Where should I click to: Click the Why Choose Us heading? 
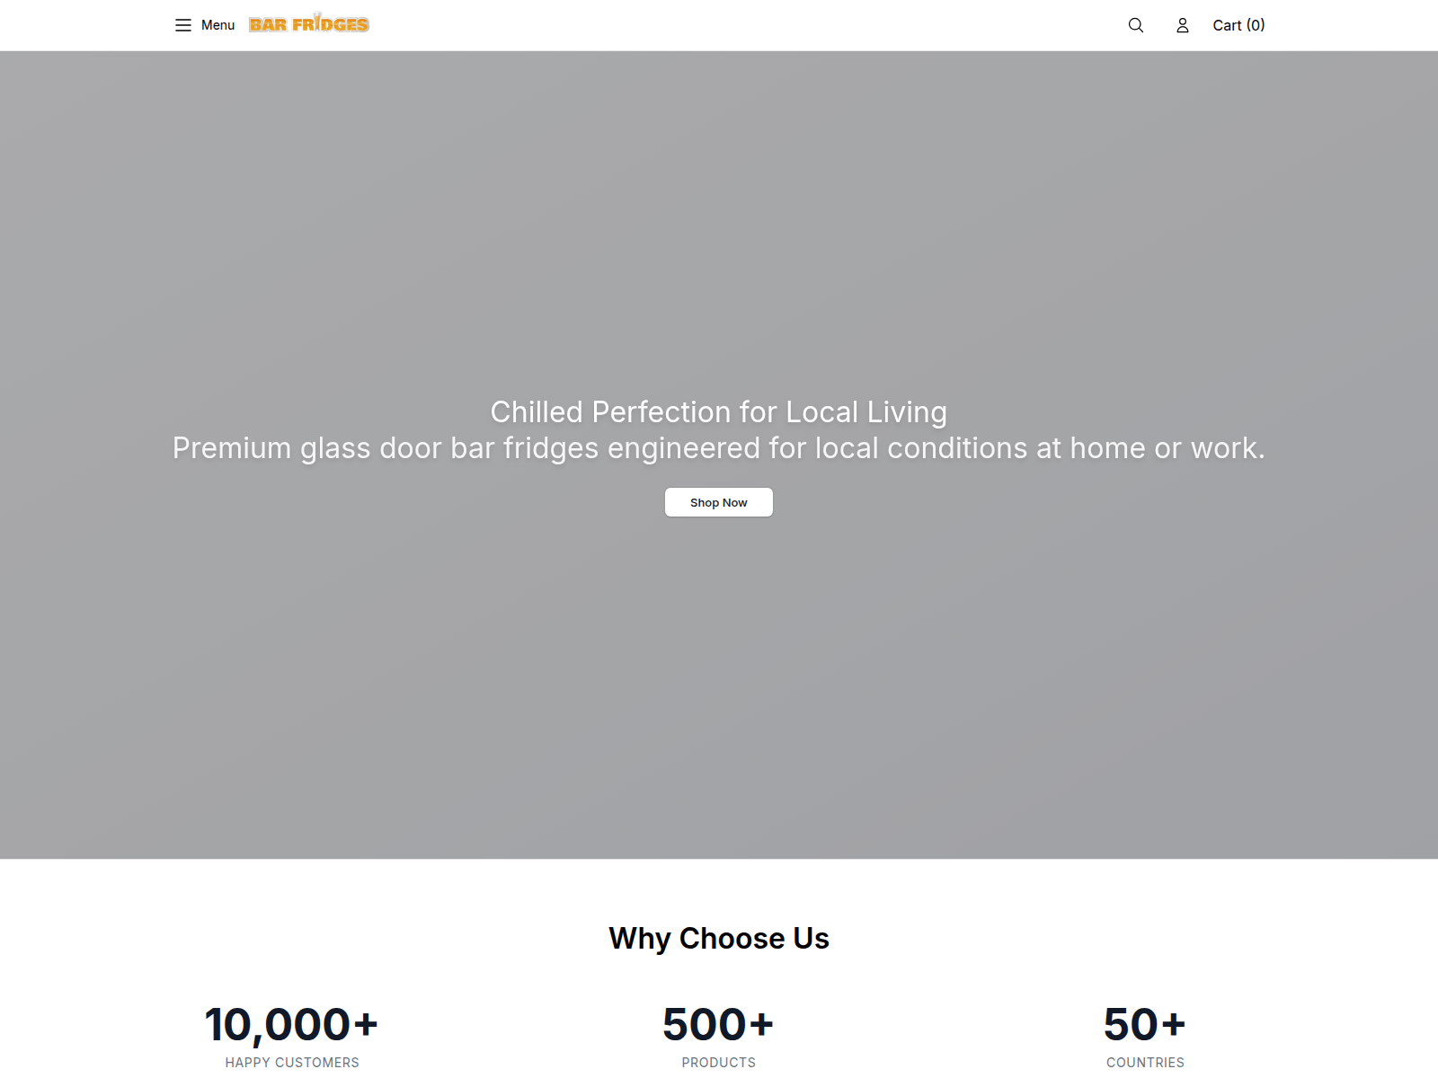tap(719, 938)
